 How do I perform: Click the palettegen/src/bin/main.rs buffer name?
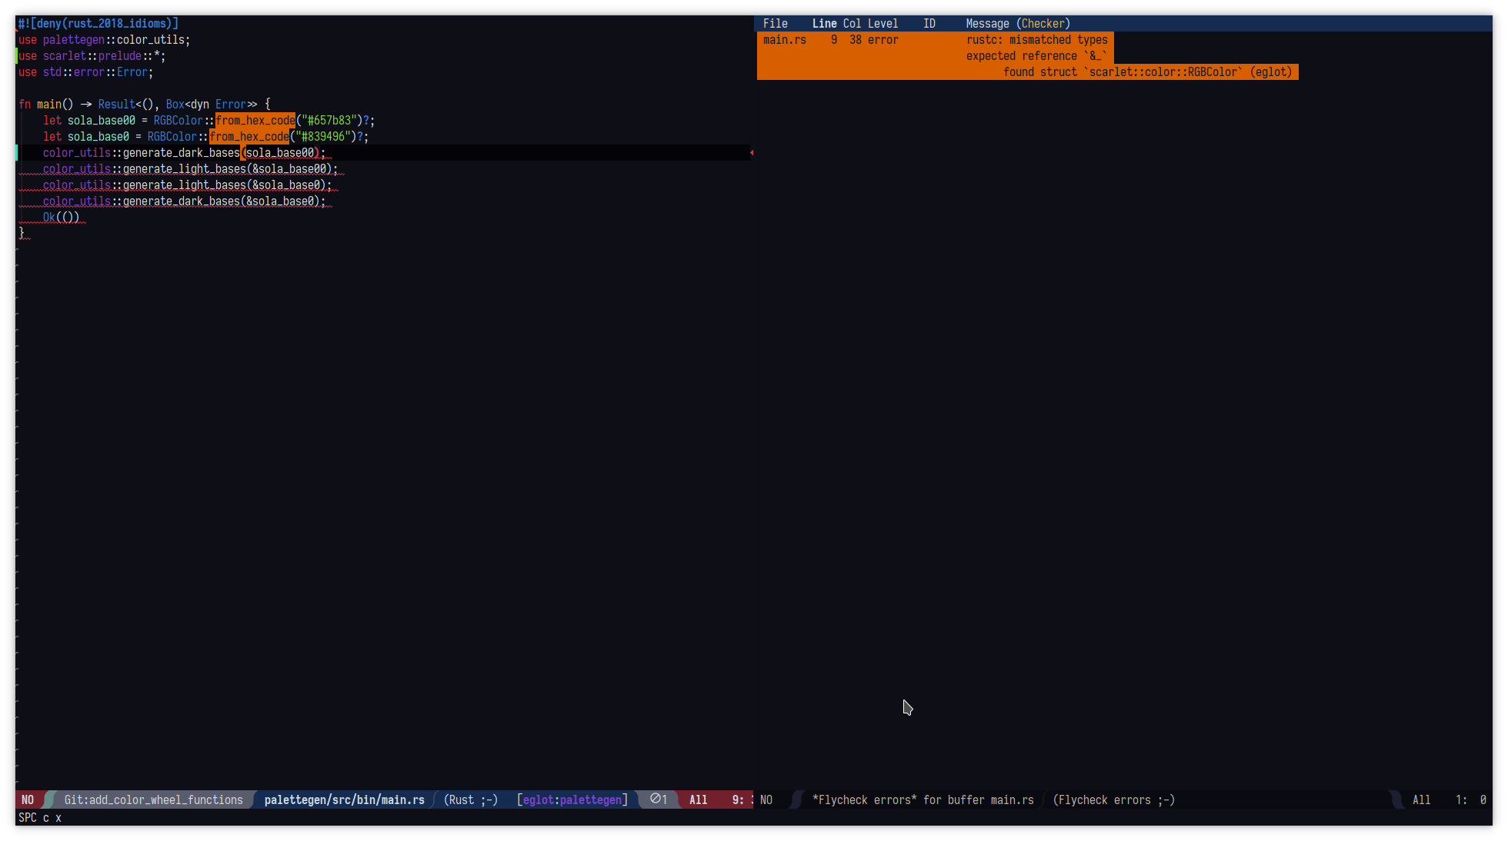(344, 799)
